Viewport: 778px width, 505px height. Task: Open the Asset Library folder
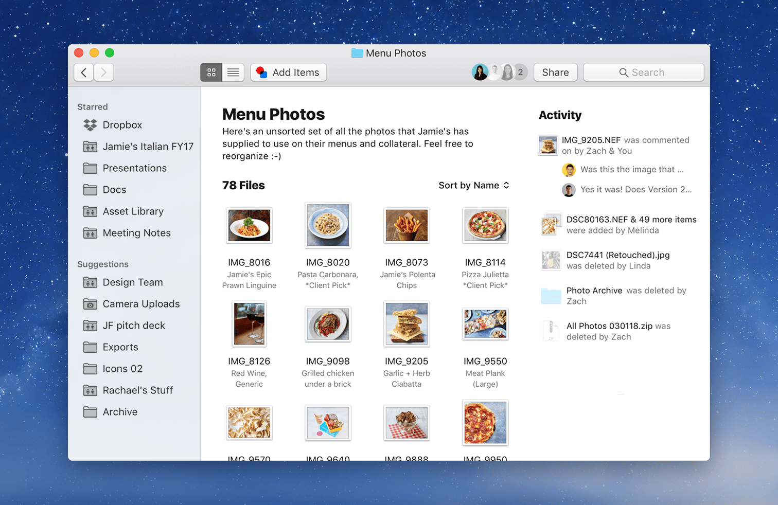[133, 211]
